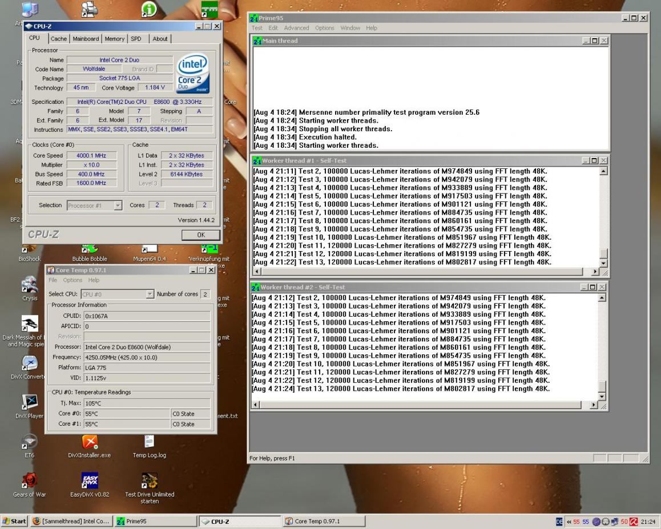The image size is (661, 529).
Task: Launch the Gears of War icon
Action: tap(30, 481)
